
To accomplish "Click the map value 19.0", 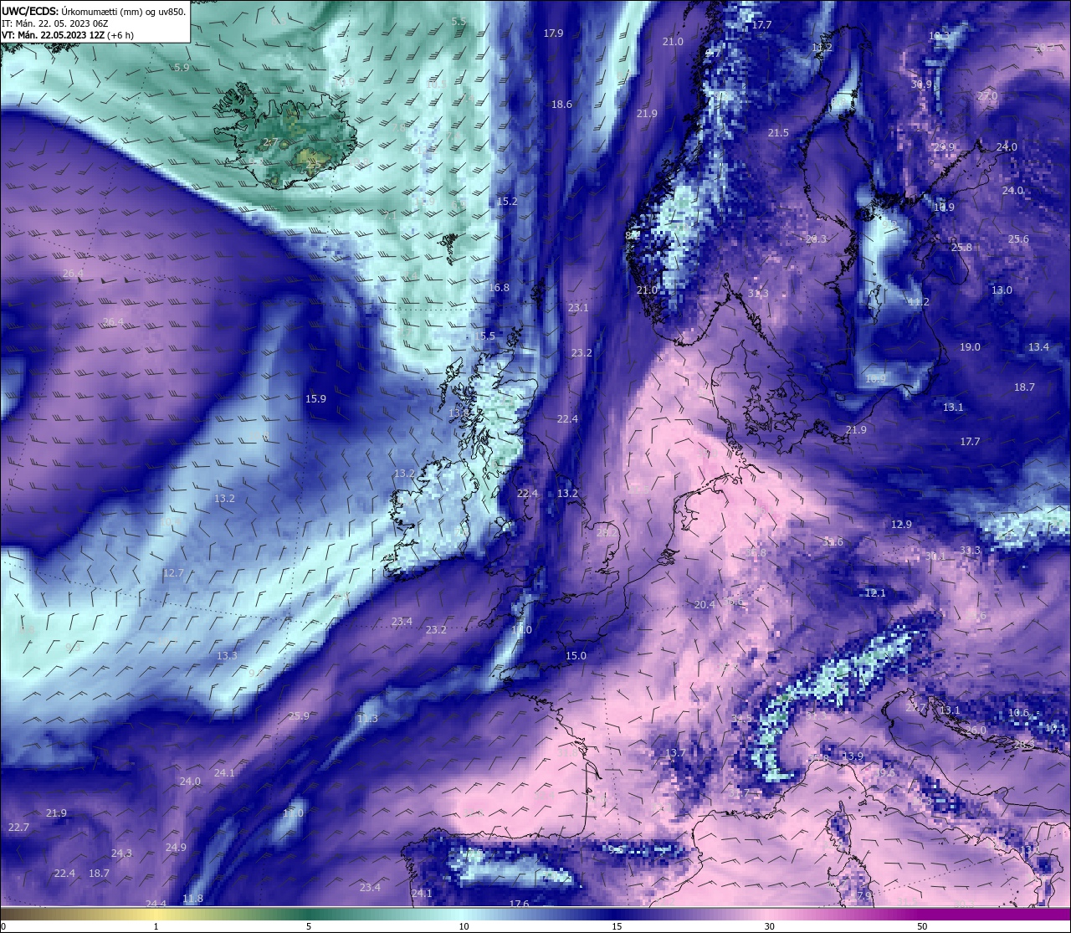I will click(x=970, y=347).
